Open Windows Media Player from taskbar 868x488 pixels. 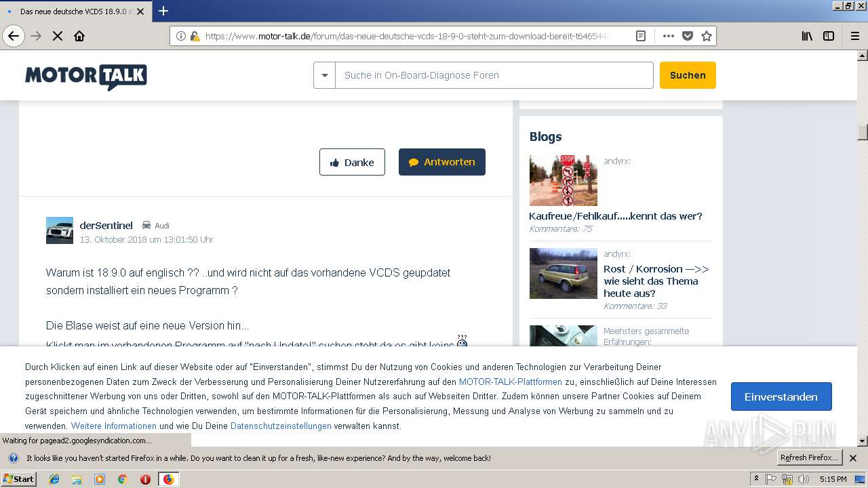100,479
